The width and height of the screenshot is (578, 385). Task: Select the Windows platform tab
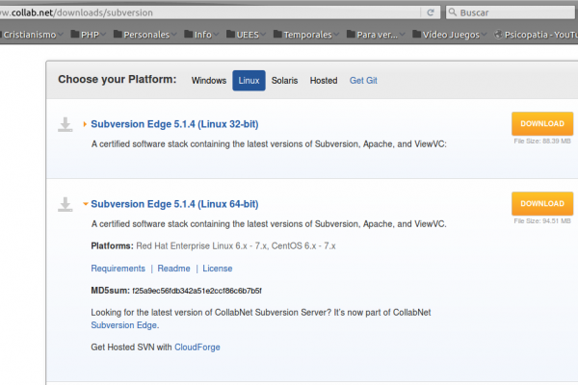point(209,80)
